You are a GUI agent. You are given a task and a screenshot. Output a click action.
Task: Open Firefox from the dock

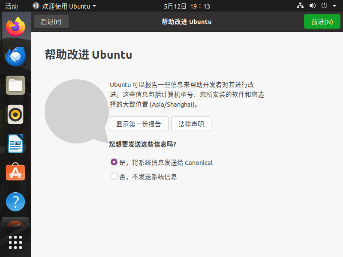(15, 27)
